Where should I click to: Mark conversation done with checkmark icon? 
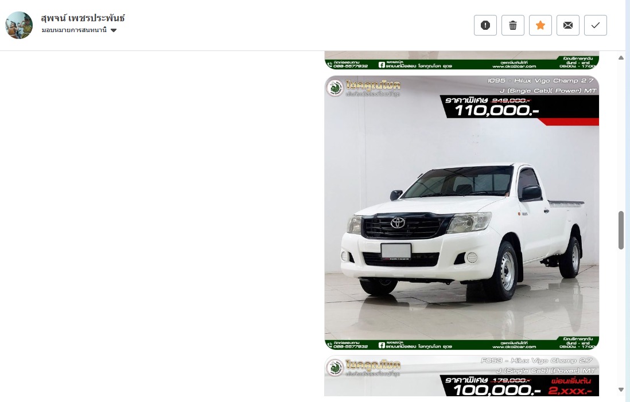(x=596, y=25)
